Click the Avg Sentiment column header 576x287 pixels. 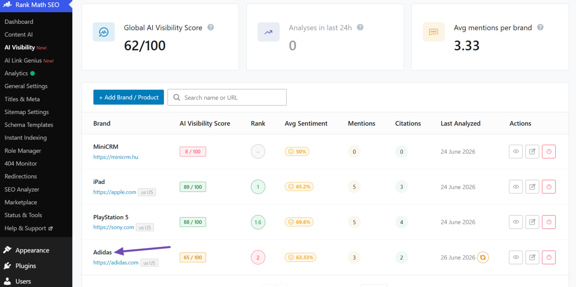(x=306, y=123)
